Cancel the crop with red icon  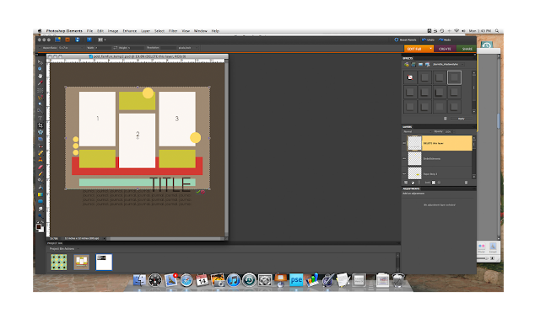(202, 192)
